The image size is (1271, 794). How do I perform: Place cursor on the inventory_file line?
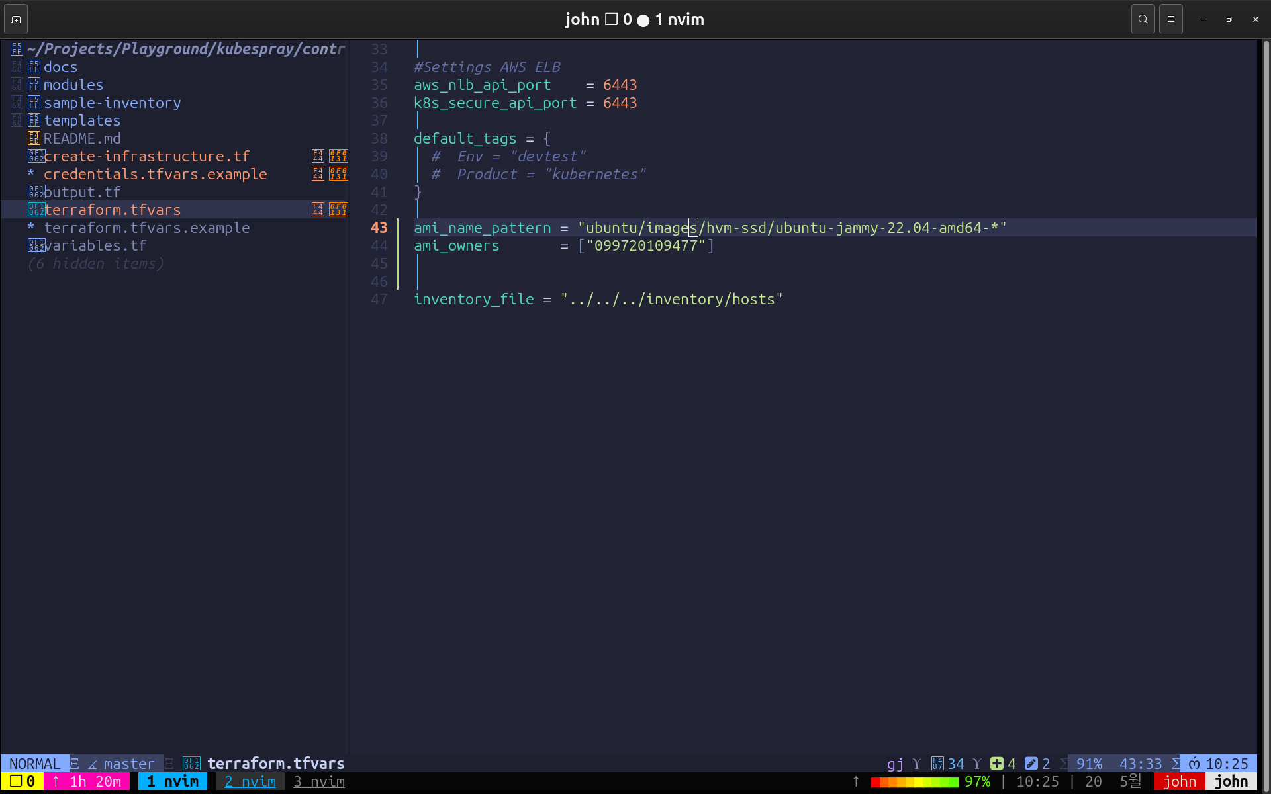click(x=473, y=299)
